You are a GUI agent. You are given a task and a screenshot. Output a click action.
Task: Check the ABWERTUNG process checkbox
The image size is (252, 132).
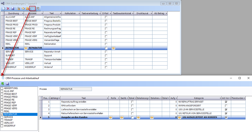[2, 88]
